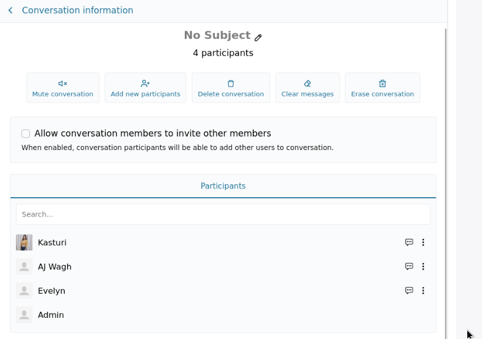The width and height of the screenshot is (482, 339).
Task: Click Kasturi's profile photo thumbnail
Action: click(24, 242)
